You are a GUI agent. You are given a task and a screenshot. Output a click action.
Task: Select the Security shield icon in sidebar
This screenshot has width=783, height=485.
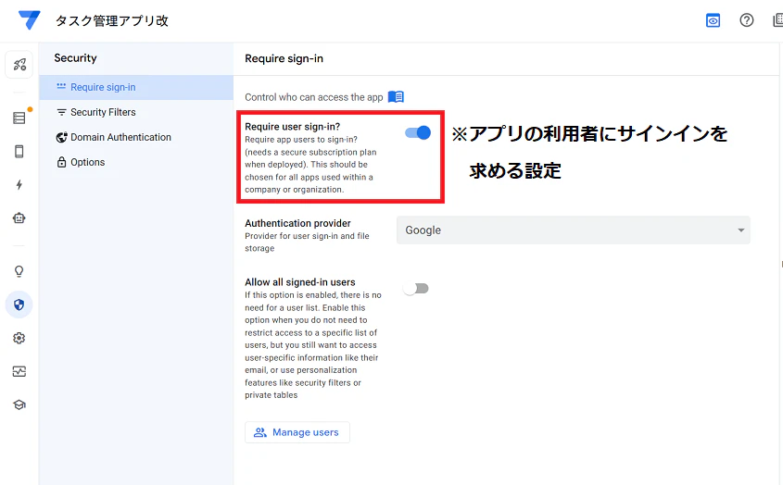tap(19, 305)
